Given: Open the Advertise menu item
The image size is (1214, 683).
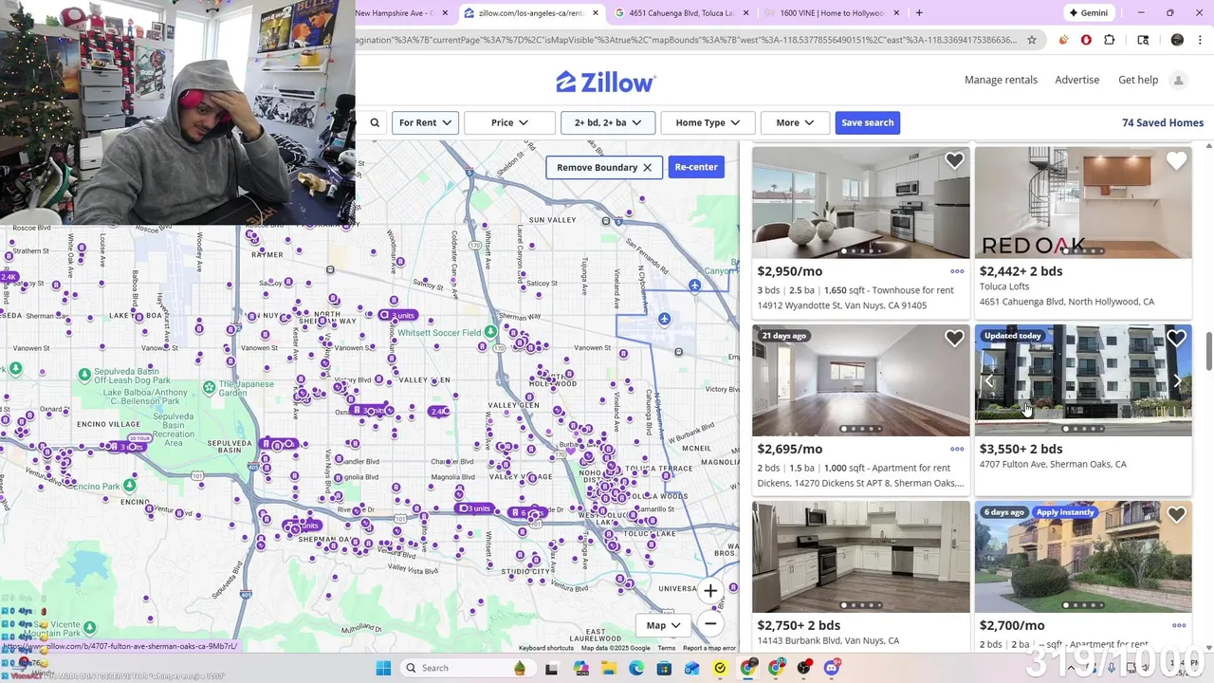Looking at the screenshot, I should pyautogui.click(x=1077, y=80).
